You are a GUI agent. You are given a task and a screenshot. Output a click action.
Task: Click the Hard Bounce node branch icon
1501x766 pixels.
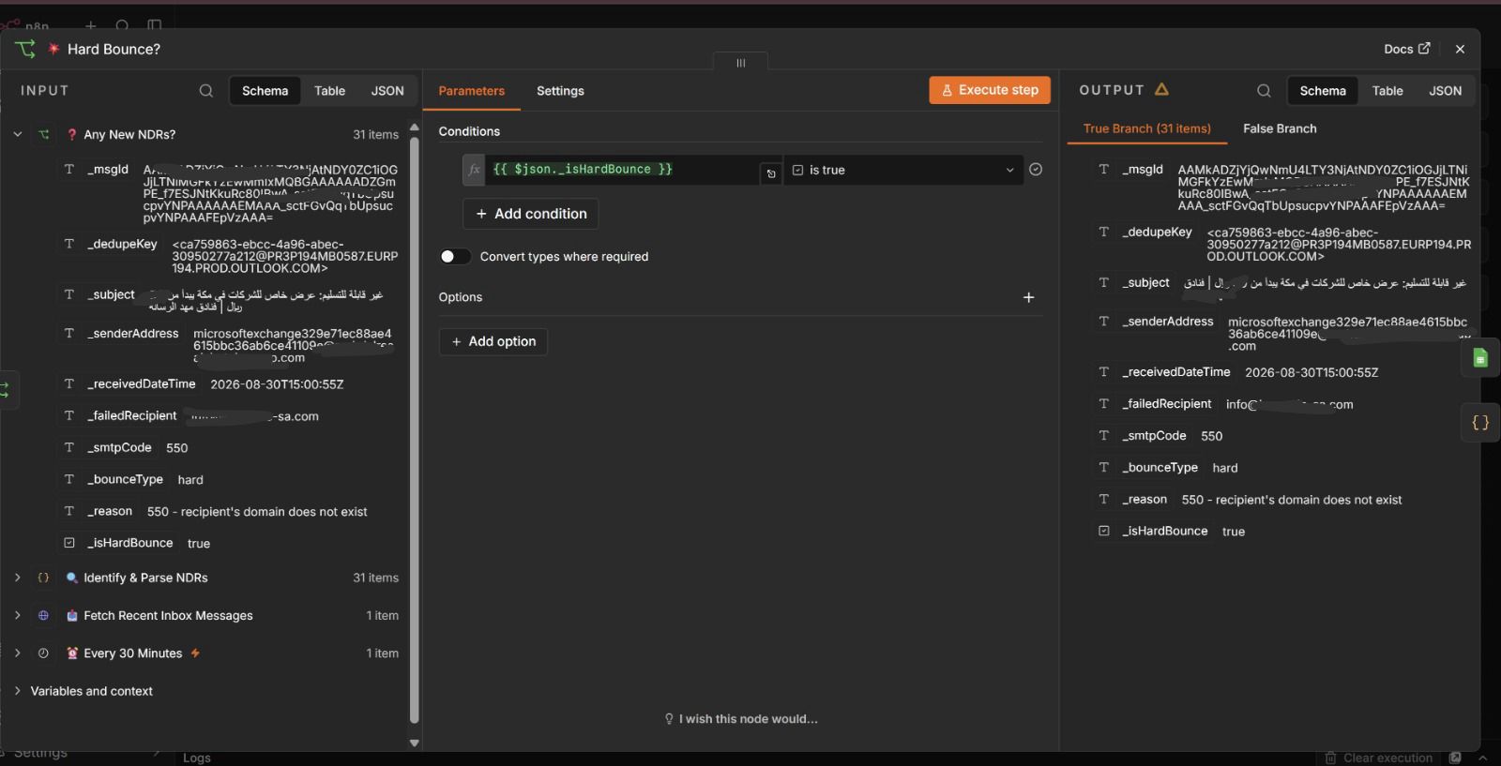click(x=25, y=49)
